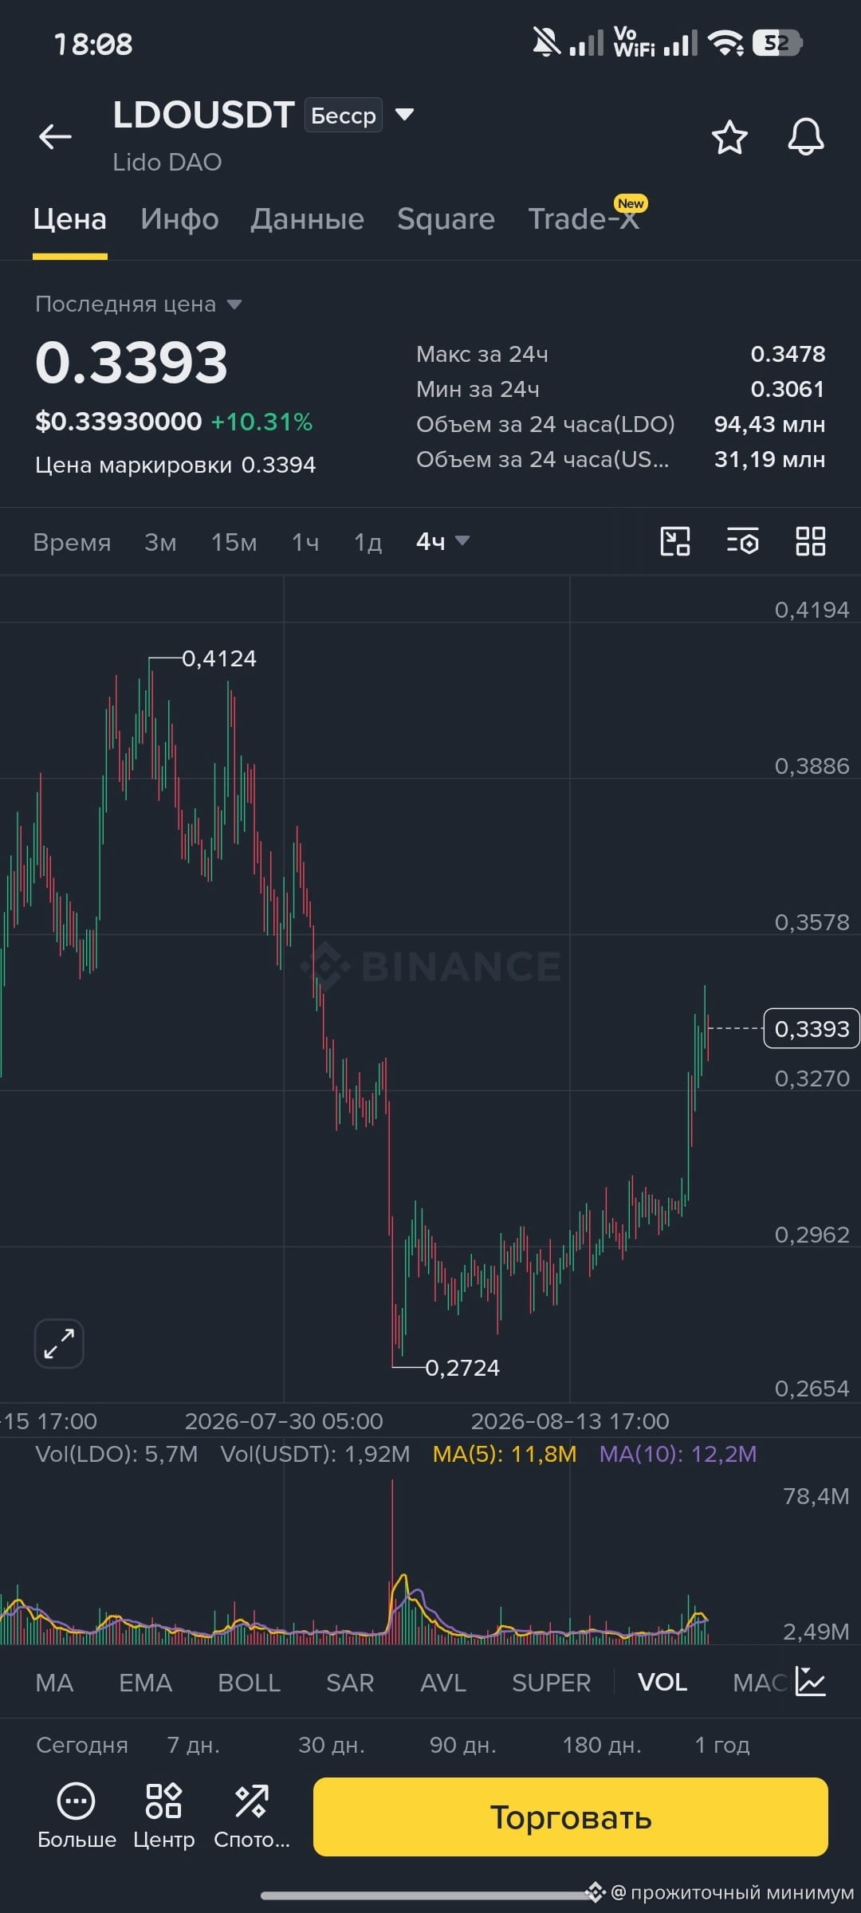861x1913 pixels.
Task: Expand the LDOUSDT pair selector arrow
Action: point(405,115)
